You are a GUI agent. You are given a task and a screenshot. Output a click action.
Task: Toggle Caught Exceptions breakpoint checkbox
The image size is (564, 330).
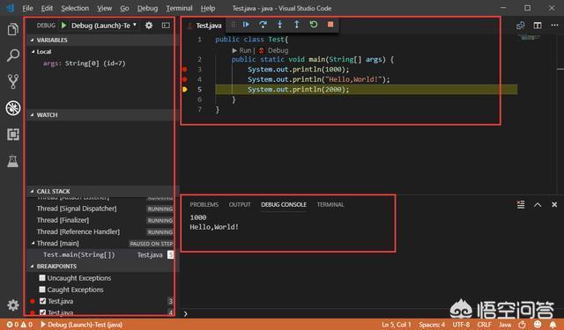pos(42,290)
